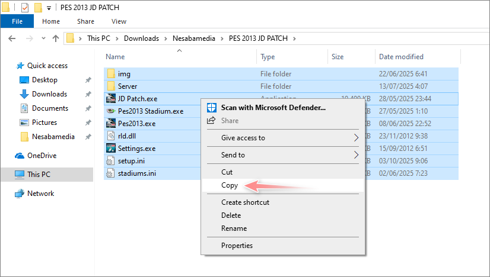This screenshot has height=277, width=490.
Task: Select Network in the navigation pane
Action: 40,194
